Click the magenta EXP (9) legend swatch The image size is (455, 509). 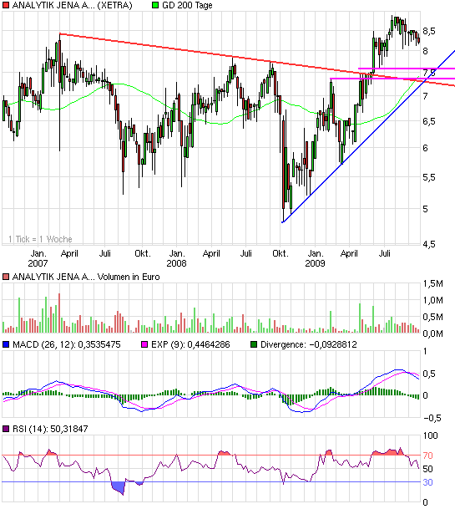144,344
